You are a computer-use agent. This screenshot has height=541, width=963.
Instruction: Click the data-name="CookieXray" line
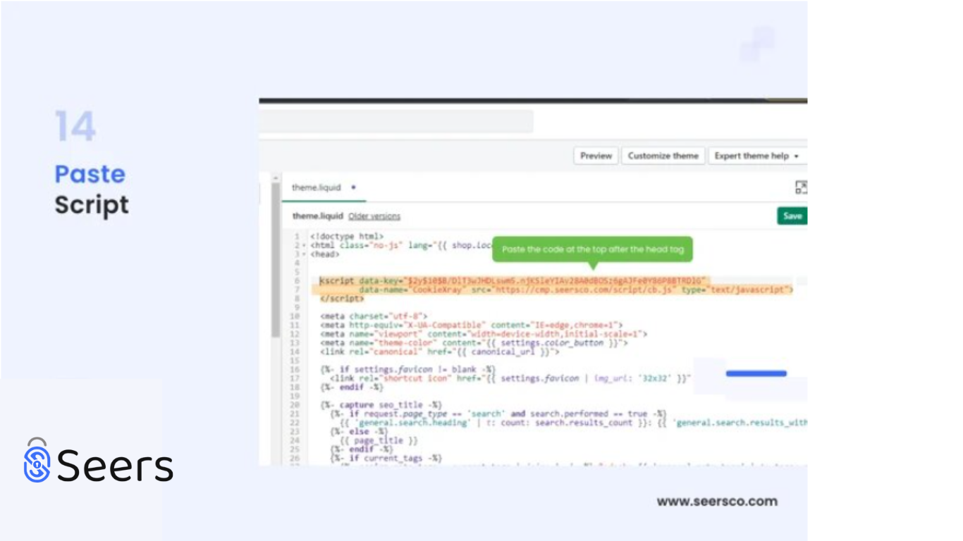(x=576, y=290)
